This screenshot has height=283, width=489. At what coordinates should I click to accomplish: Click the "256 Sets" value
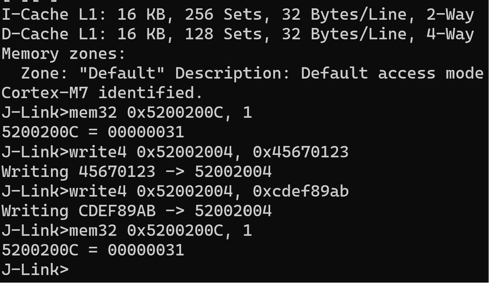pos(218,15)
